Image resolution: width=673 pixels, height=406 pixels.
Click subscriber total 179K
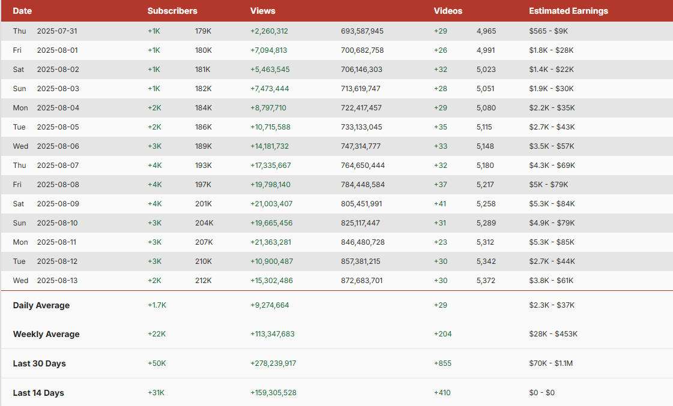[203, 31]
